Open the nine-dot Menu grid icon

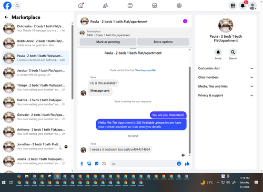click(232, 6)
